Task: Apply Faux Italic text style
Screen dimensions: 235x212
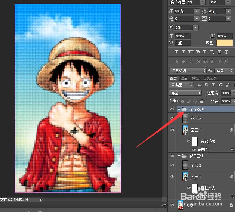Action: click(x=184, y=52)
